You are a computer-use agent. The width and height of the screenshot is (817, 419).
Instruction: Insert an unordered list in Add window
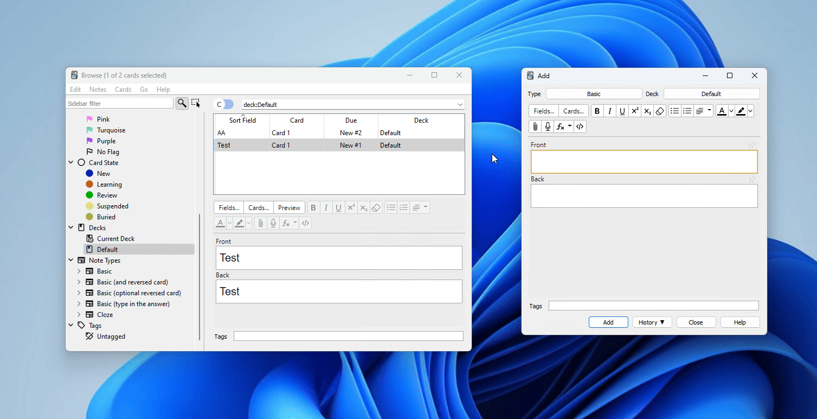click(674, 111)
